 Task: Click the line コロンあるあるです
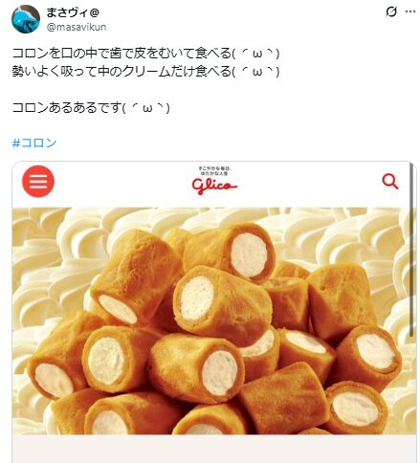91,107
